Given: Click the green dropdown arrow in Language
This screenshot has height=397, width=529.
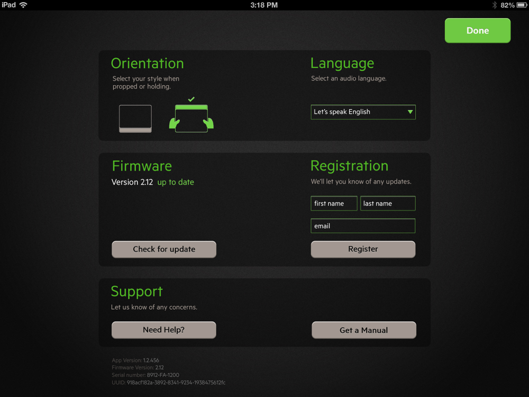Looking at the screenshot, I should tap(410, 112).
